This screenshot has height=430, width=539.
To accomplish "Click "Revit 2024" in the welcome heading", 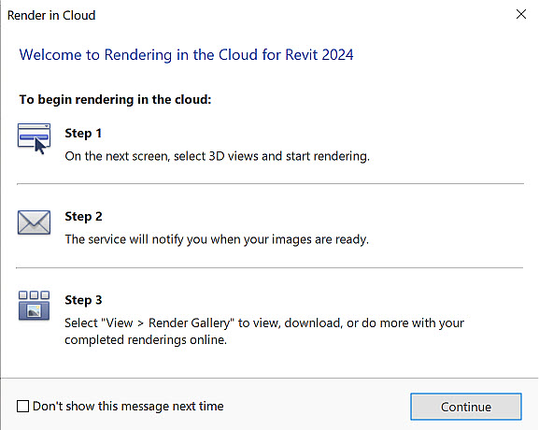I will click(x=319, y=55).
